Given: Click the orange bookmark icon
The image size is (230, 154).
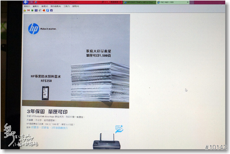Looking at the screenshot, I should [44, 10].
